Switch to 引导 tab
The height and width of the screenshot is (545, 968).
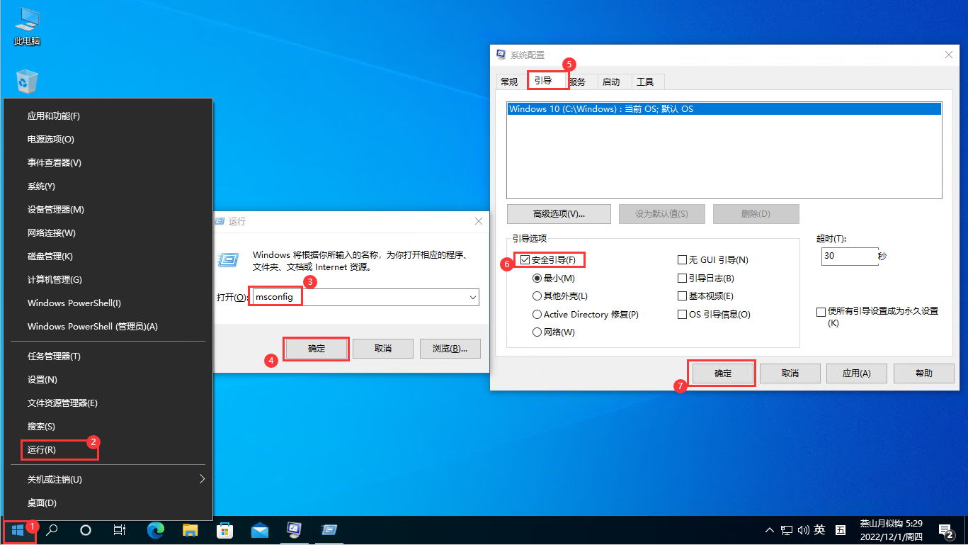tap(543, 81)
